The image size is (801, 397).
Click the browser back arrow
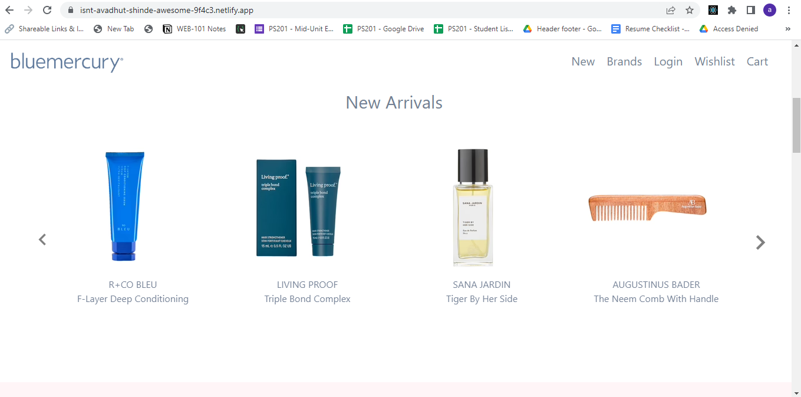pos(9,10)
